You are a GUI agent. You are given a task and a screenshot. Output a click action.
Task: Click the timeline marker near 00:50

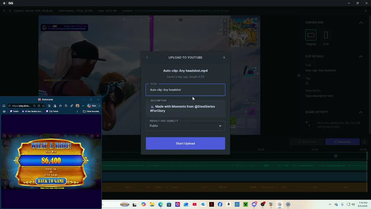(336, 156)
